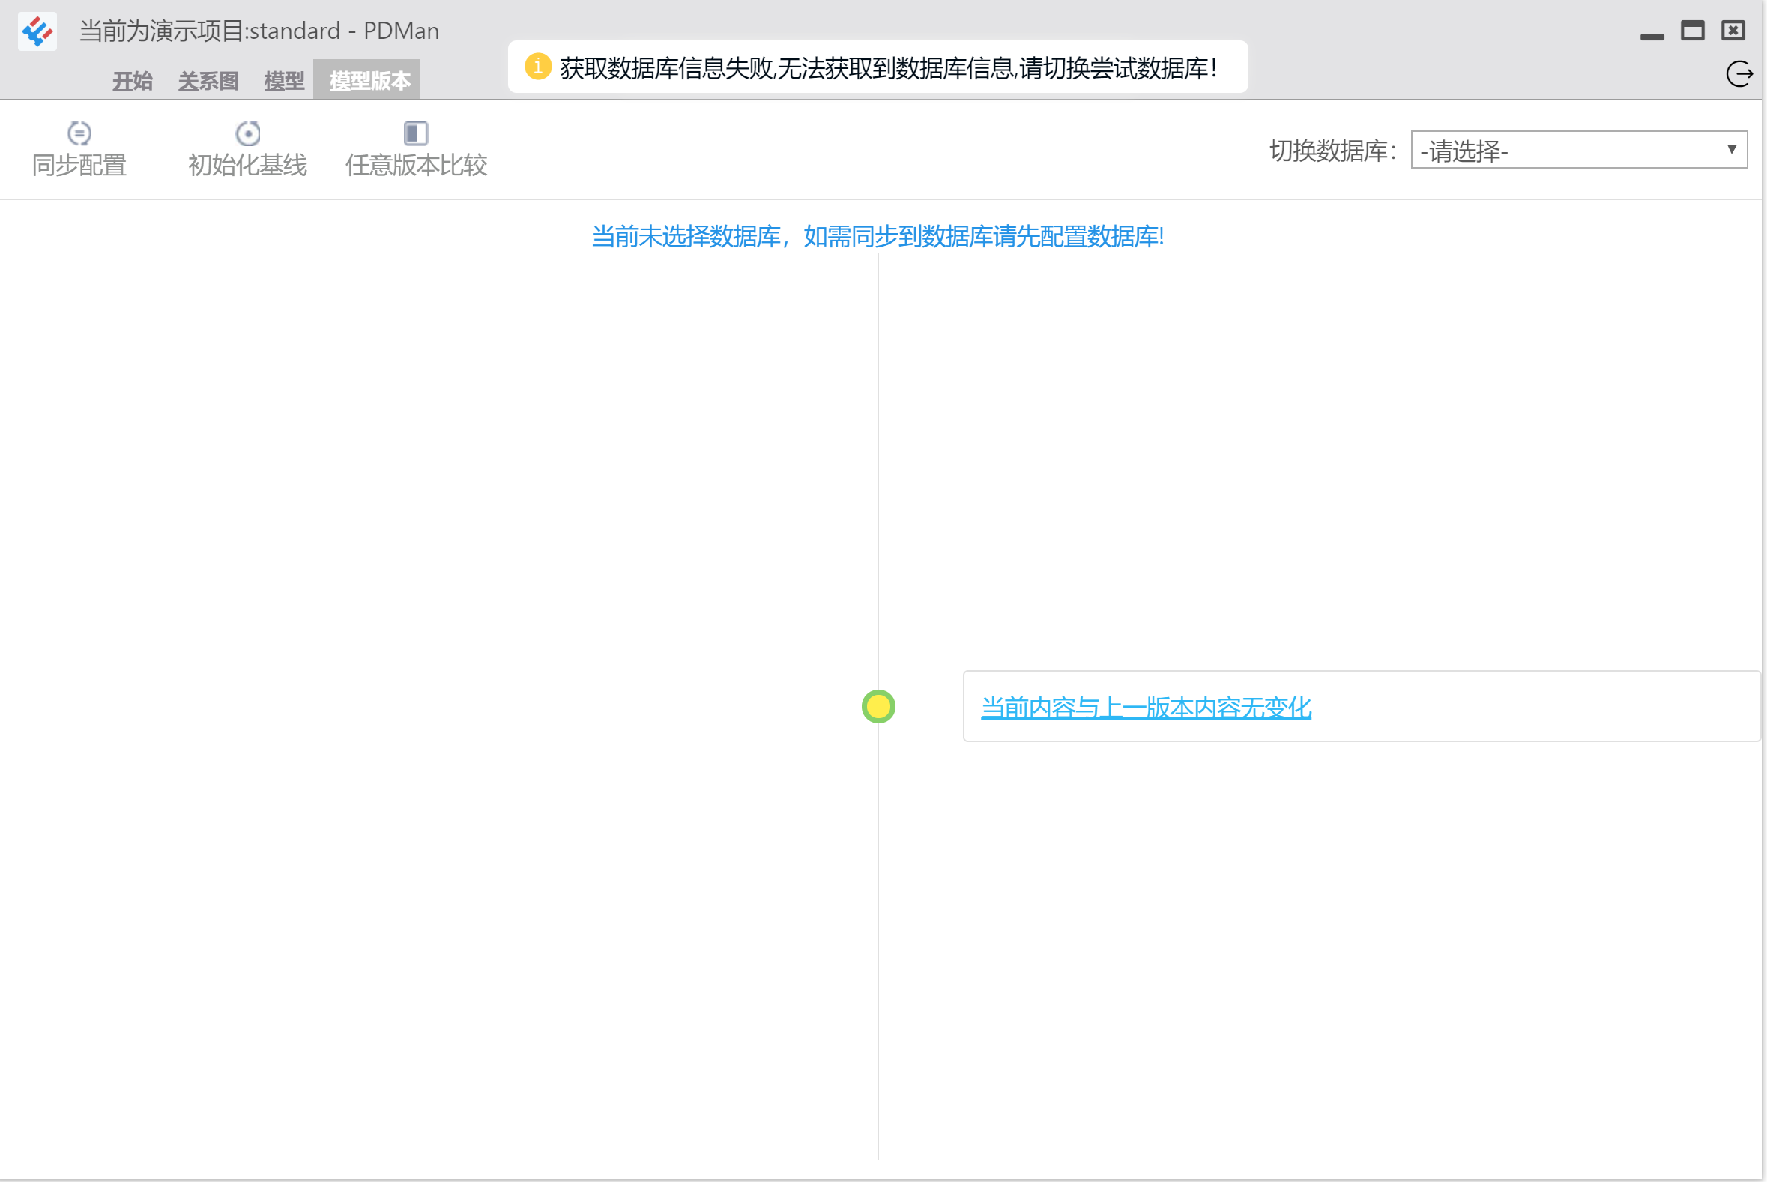Open the 切换数据库 dropdown
The image size is (1767, 1182).
click(x=1579, y=150)
